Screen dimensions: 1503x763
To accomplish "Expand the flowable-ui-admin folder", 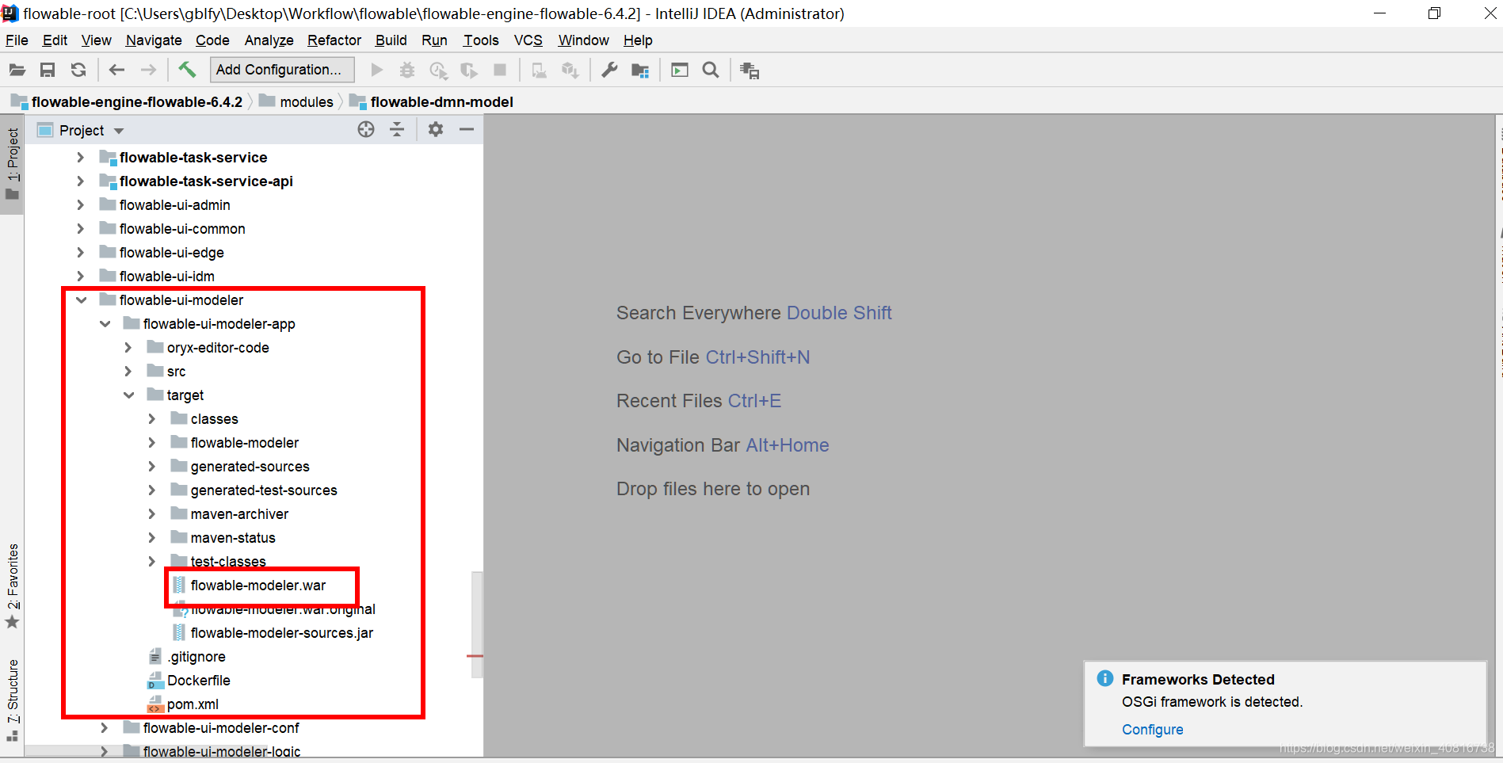I will pos(80,205).
